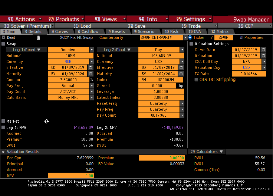Open the Valuation date calendar picker

pos(263,56)
